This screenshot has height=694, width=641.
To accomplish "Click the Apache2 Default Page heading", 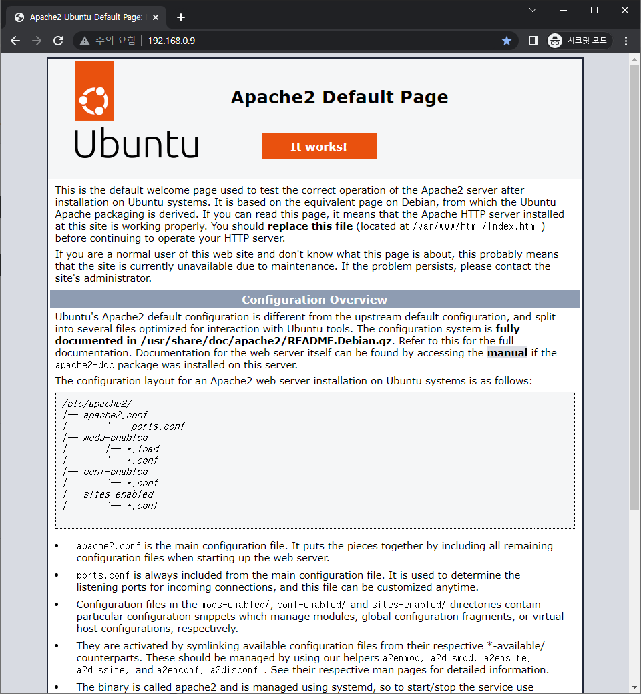I will (x=339, y=97).
